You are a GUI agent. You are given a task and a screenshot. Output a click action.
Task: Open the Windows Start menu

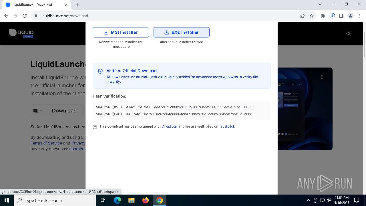tap(7, 200)
